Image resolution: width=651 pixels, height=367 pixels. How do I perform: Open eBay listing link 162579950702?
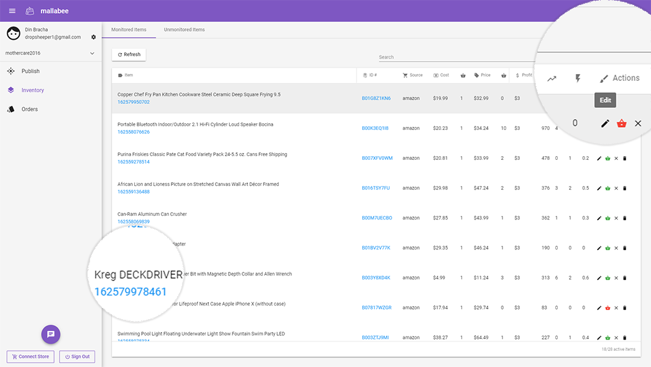pyautogui.click(x=134, y=102)
